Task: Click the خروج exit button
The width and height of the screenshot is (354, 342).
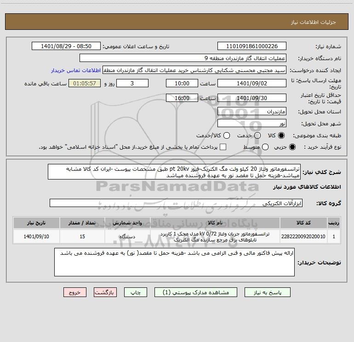Action: point(75,292)
